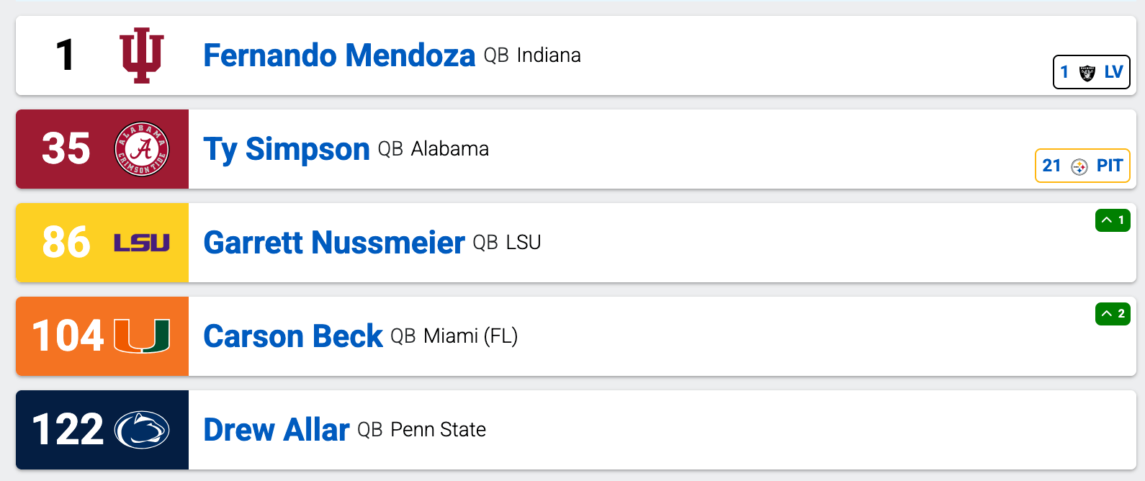Click the Indiana Hoosiers logo
The width and height of the screenshot is (1145, 481).
coord(142,55)
